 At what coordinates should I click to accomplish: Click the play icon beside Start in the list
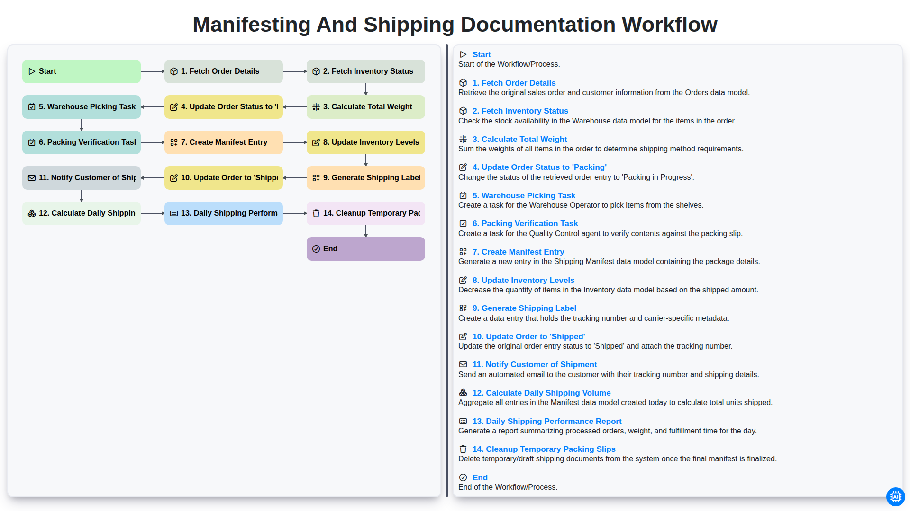click(463, 54)
